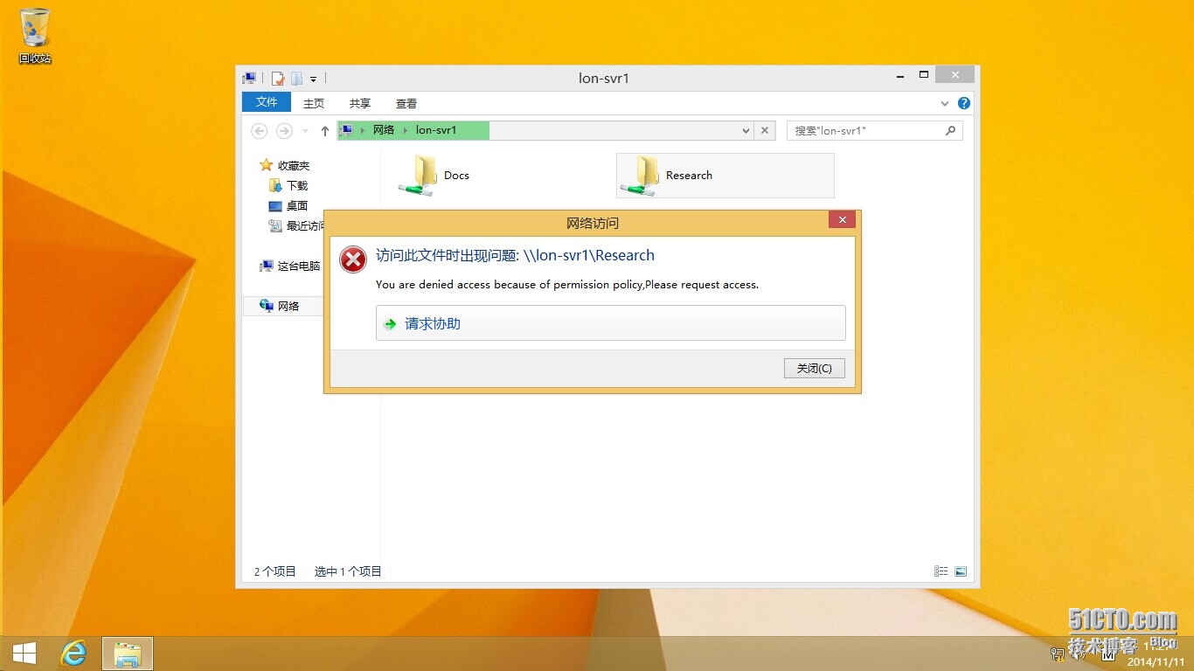Click the Explorer window system icon in title bar
The width and height of the screenshot is (1194, 671).
250,79
